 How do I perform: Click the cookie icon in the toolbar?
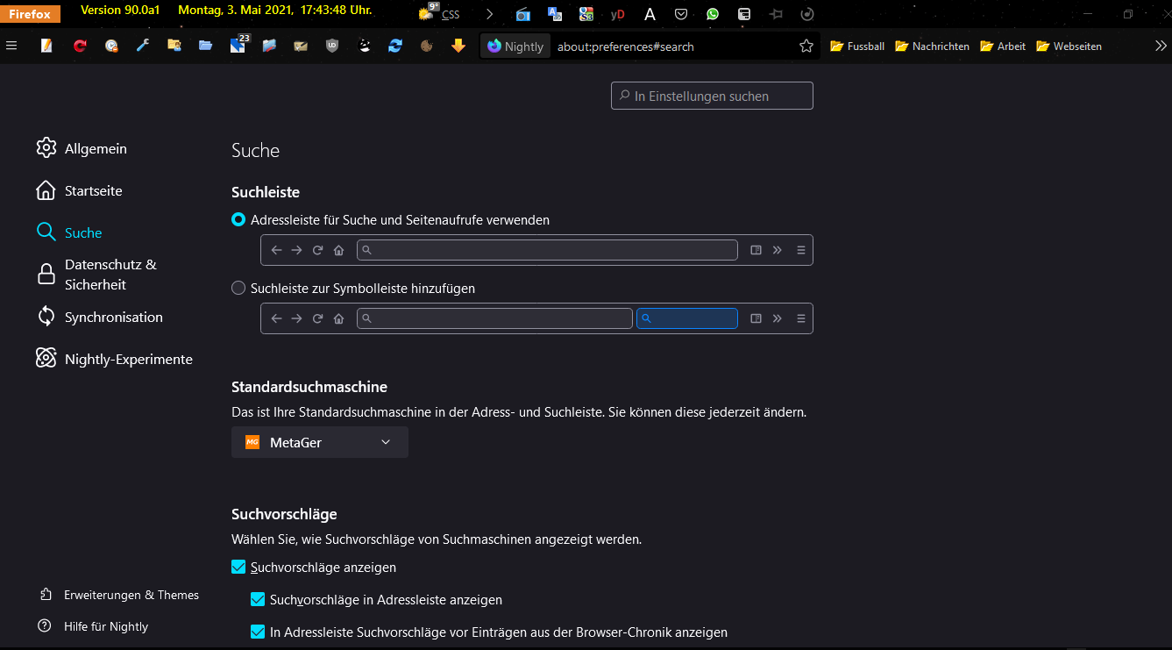point(426,46)
